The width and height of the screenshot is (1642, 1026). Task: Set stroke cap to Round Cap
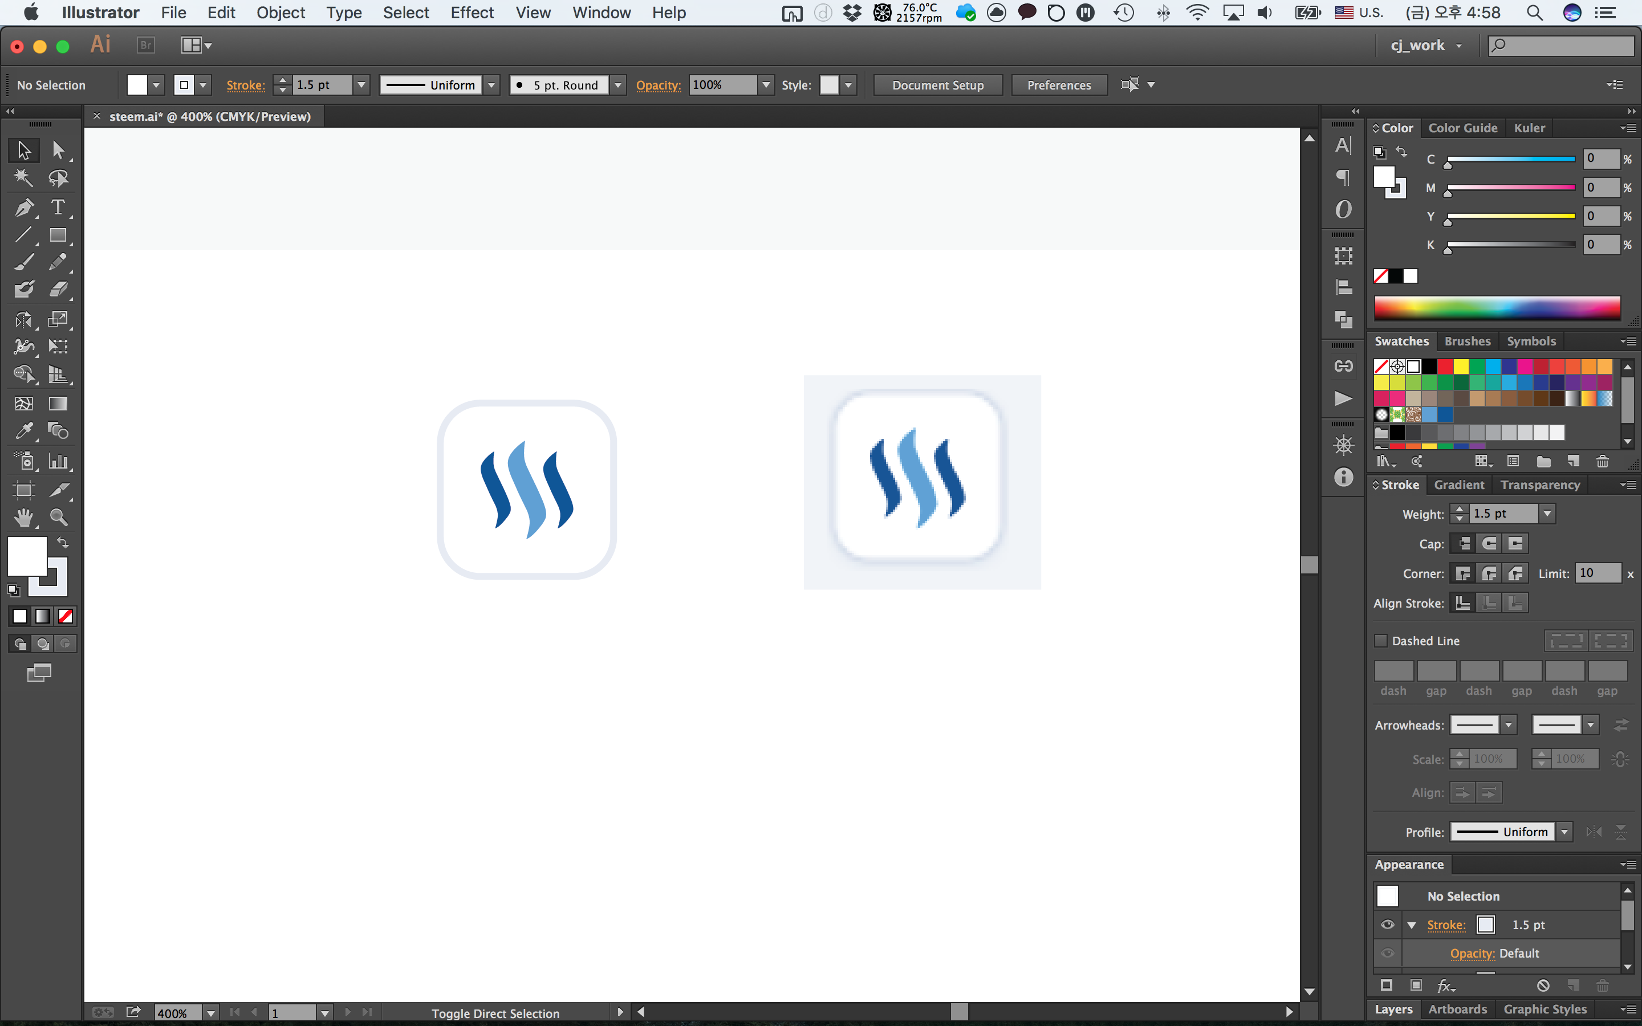coord(1489,544)
